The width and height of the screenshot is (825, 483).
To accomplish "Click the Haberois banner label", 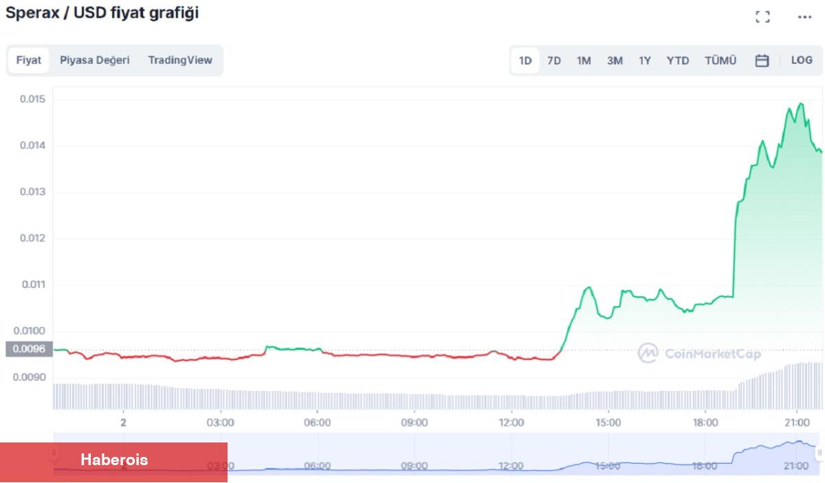I will [114, 460].
